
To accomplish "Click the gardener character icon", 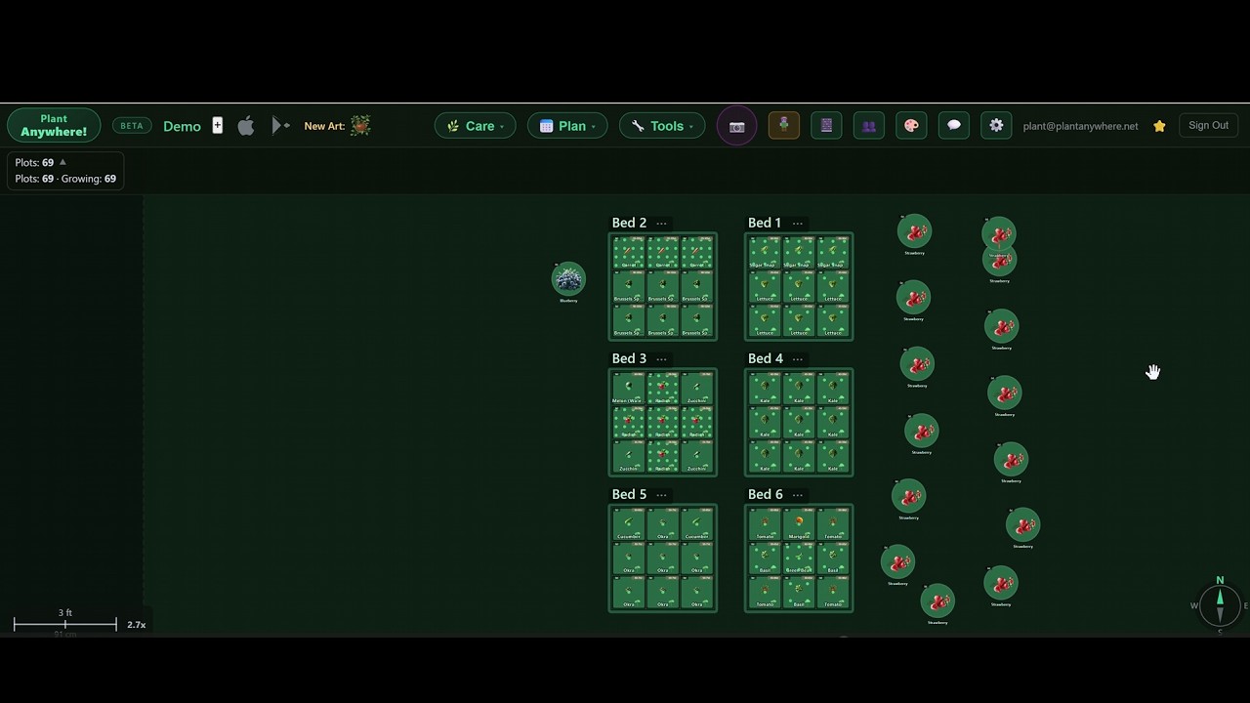I will (784, 125).
